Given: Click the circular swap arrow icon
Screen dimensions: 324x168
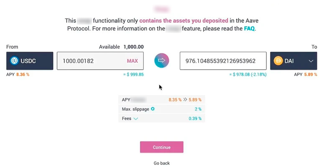Looking at the screenshot, I should [x=162, y=61].
